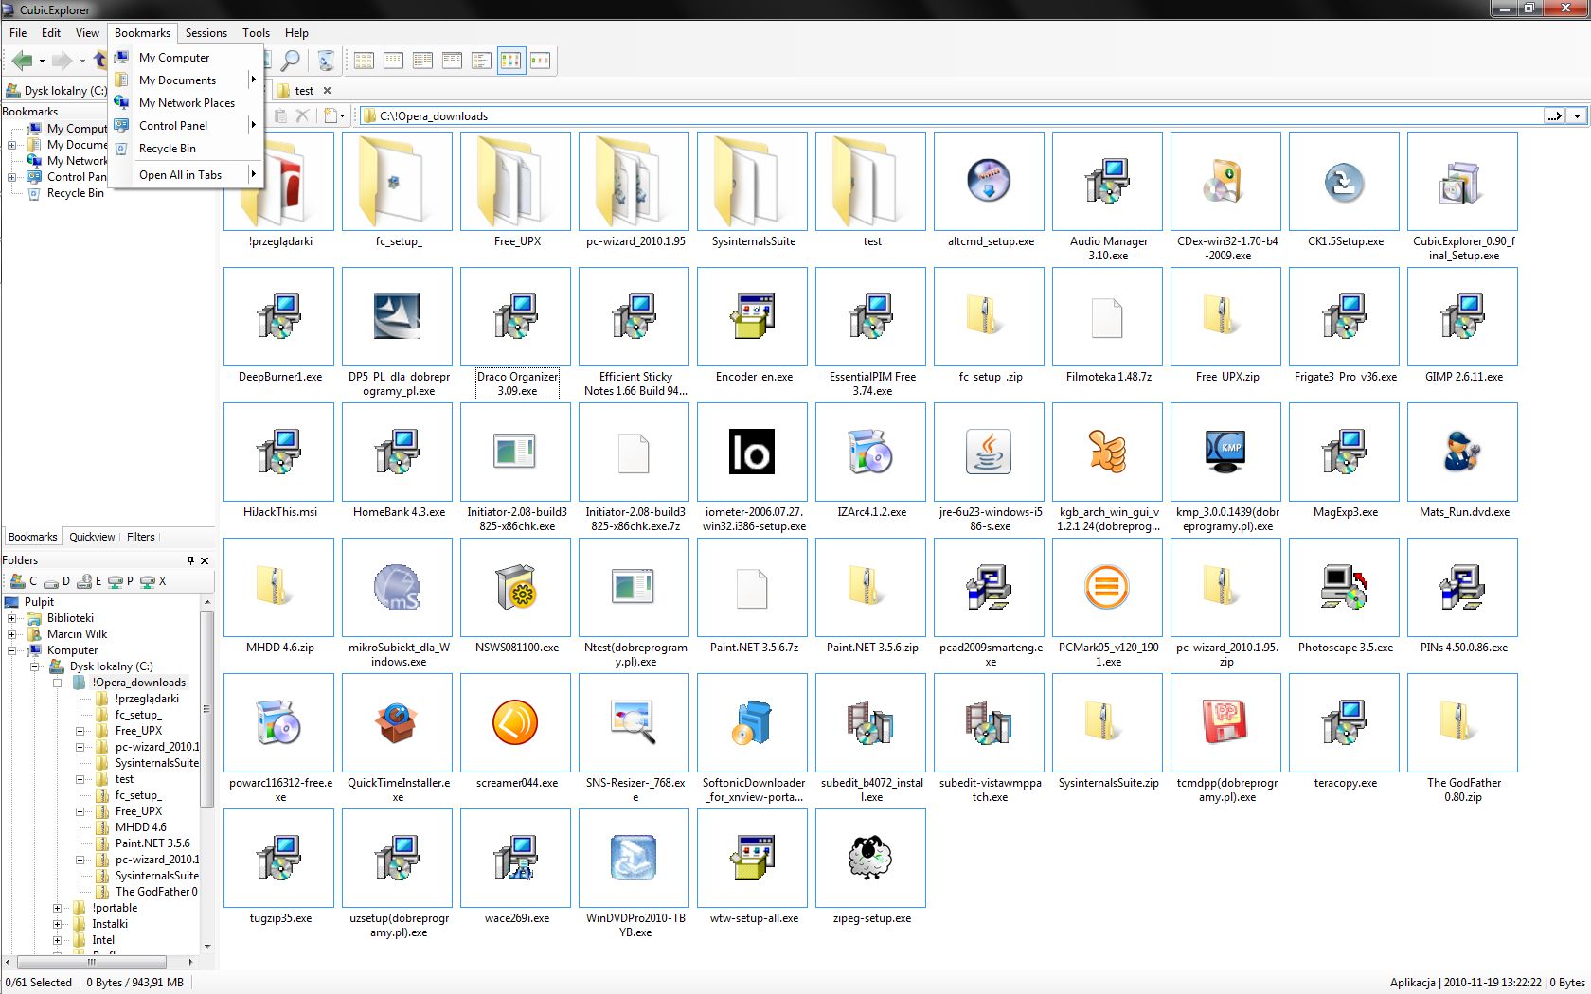
Task: Choose My Computer from Bookmarks menu
Action: click(x=186, y=58)
